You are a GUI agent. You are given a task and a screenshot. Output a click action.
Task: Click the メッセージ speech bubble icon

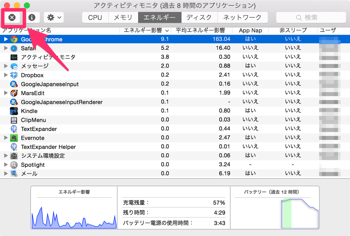pyautogui.click(x=14, y=66)
